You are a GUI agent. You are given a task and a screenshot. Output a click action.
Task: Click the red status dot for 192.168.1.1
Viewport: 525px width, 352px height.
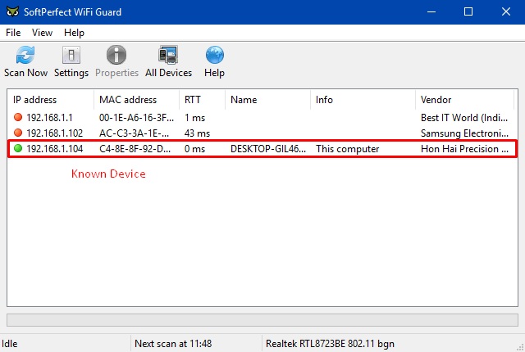click(18, 117)
